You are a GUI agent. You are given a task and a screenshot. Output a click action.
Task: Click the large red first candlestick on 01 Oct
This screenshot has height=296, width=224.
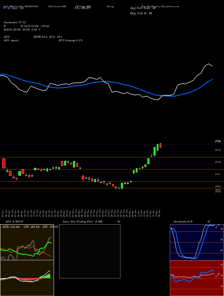[4, 164]
